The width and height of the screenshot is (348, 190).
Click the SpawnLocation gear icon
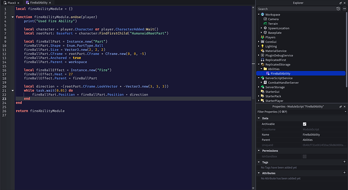click(x=265, y=28)
